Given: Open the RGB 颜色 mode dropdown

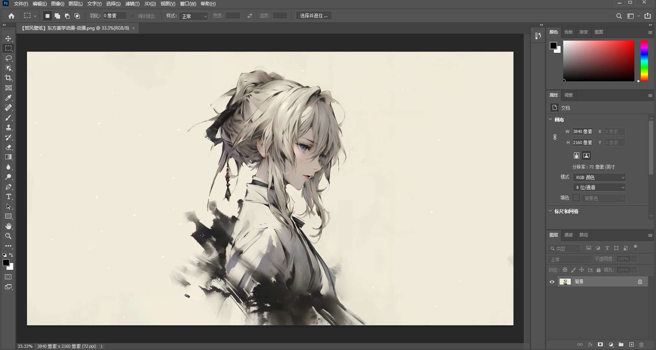Looking at the screenshot, I should [599, 177].
